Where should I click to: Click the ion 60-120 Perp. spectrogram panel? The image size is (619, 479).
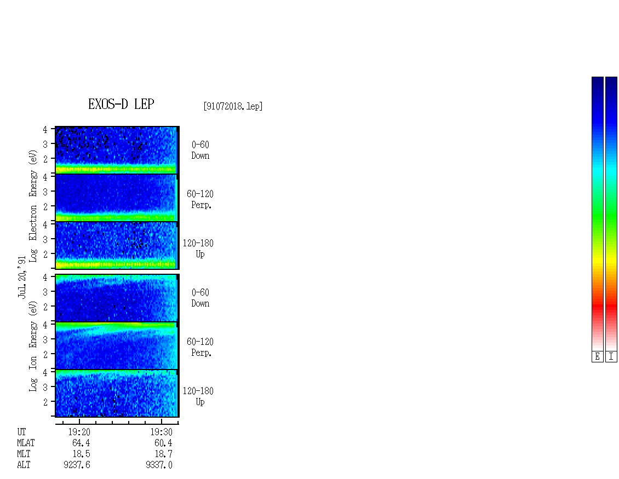tap(117, 345)
